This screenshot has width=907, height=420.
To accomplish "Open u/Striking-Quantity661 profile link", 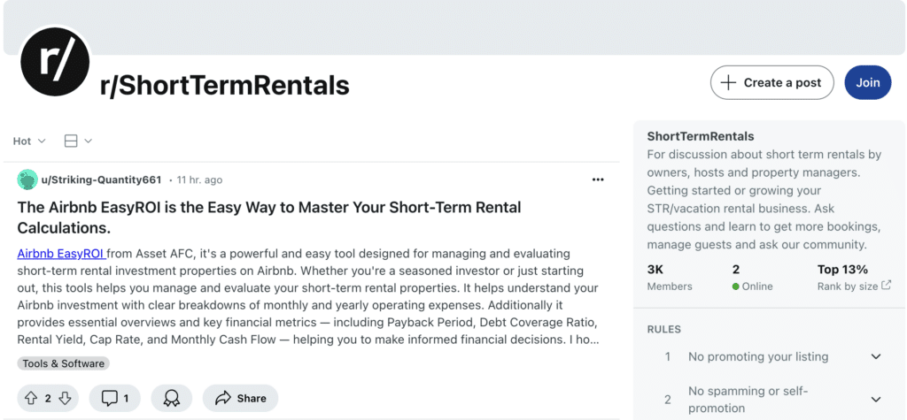I will point(101,179).
